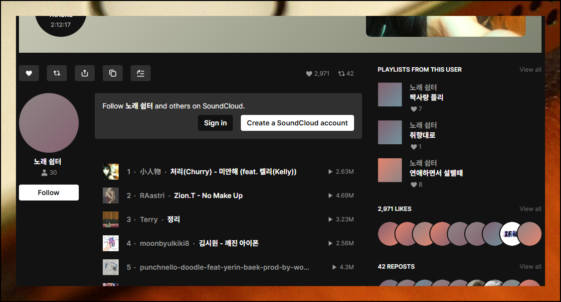Open 노래 쉼터 link above 취향대로
This screenshot has width=561, height=302.
coord(423,125)
